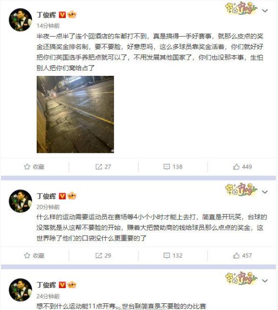Open comments on the post with 132 replies
The image size is (278, 310).
pyautogui.click(x=173, y=256)
